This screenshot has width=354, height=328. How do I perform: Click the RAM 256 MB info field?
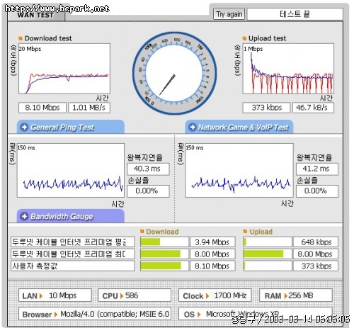point(296,295)
